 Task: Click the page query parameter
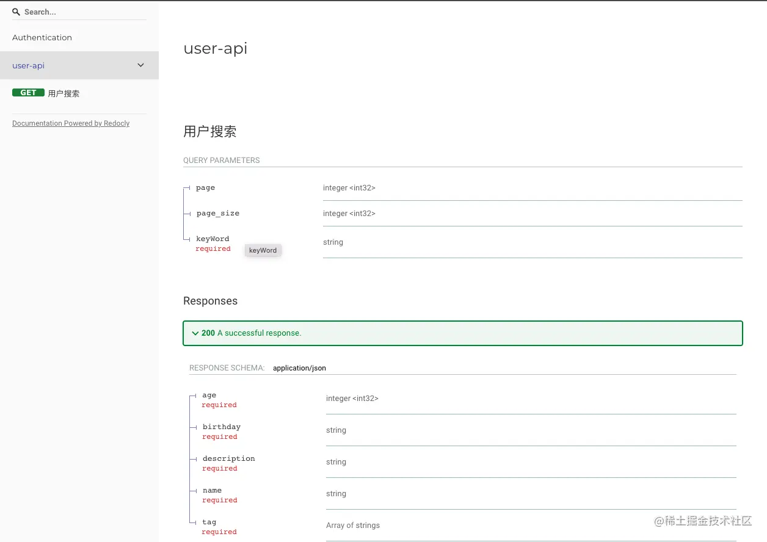coord(205,187)
